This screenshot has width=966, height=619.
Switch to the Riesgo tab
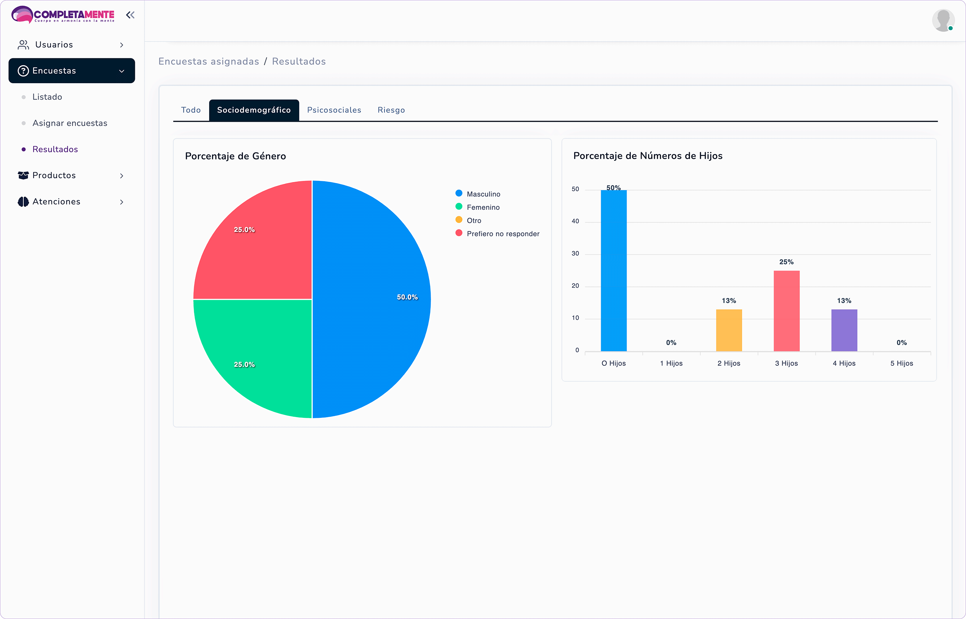click(391, 110)
